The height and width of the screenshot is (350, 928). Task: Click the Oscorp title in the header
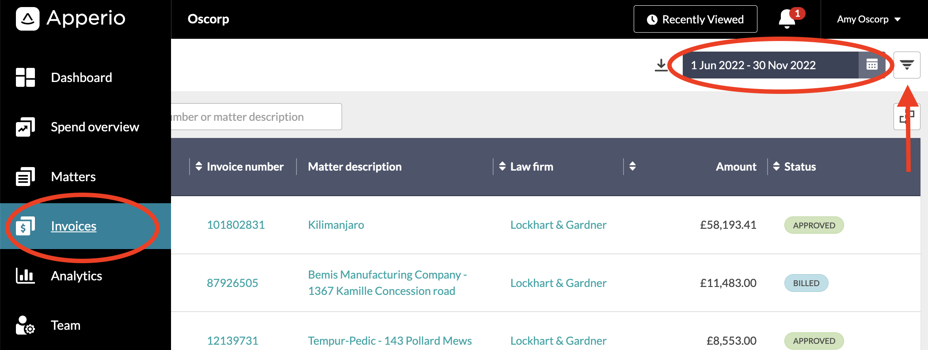209,19
